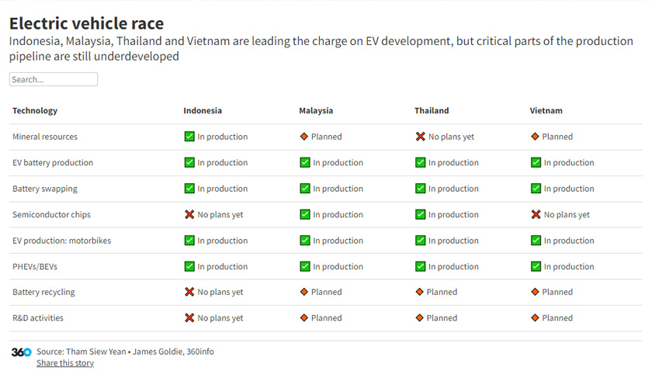
Task: Select the Battery recycling row label
Action: [43, 292]
